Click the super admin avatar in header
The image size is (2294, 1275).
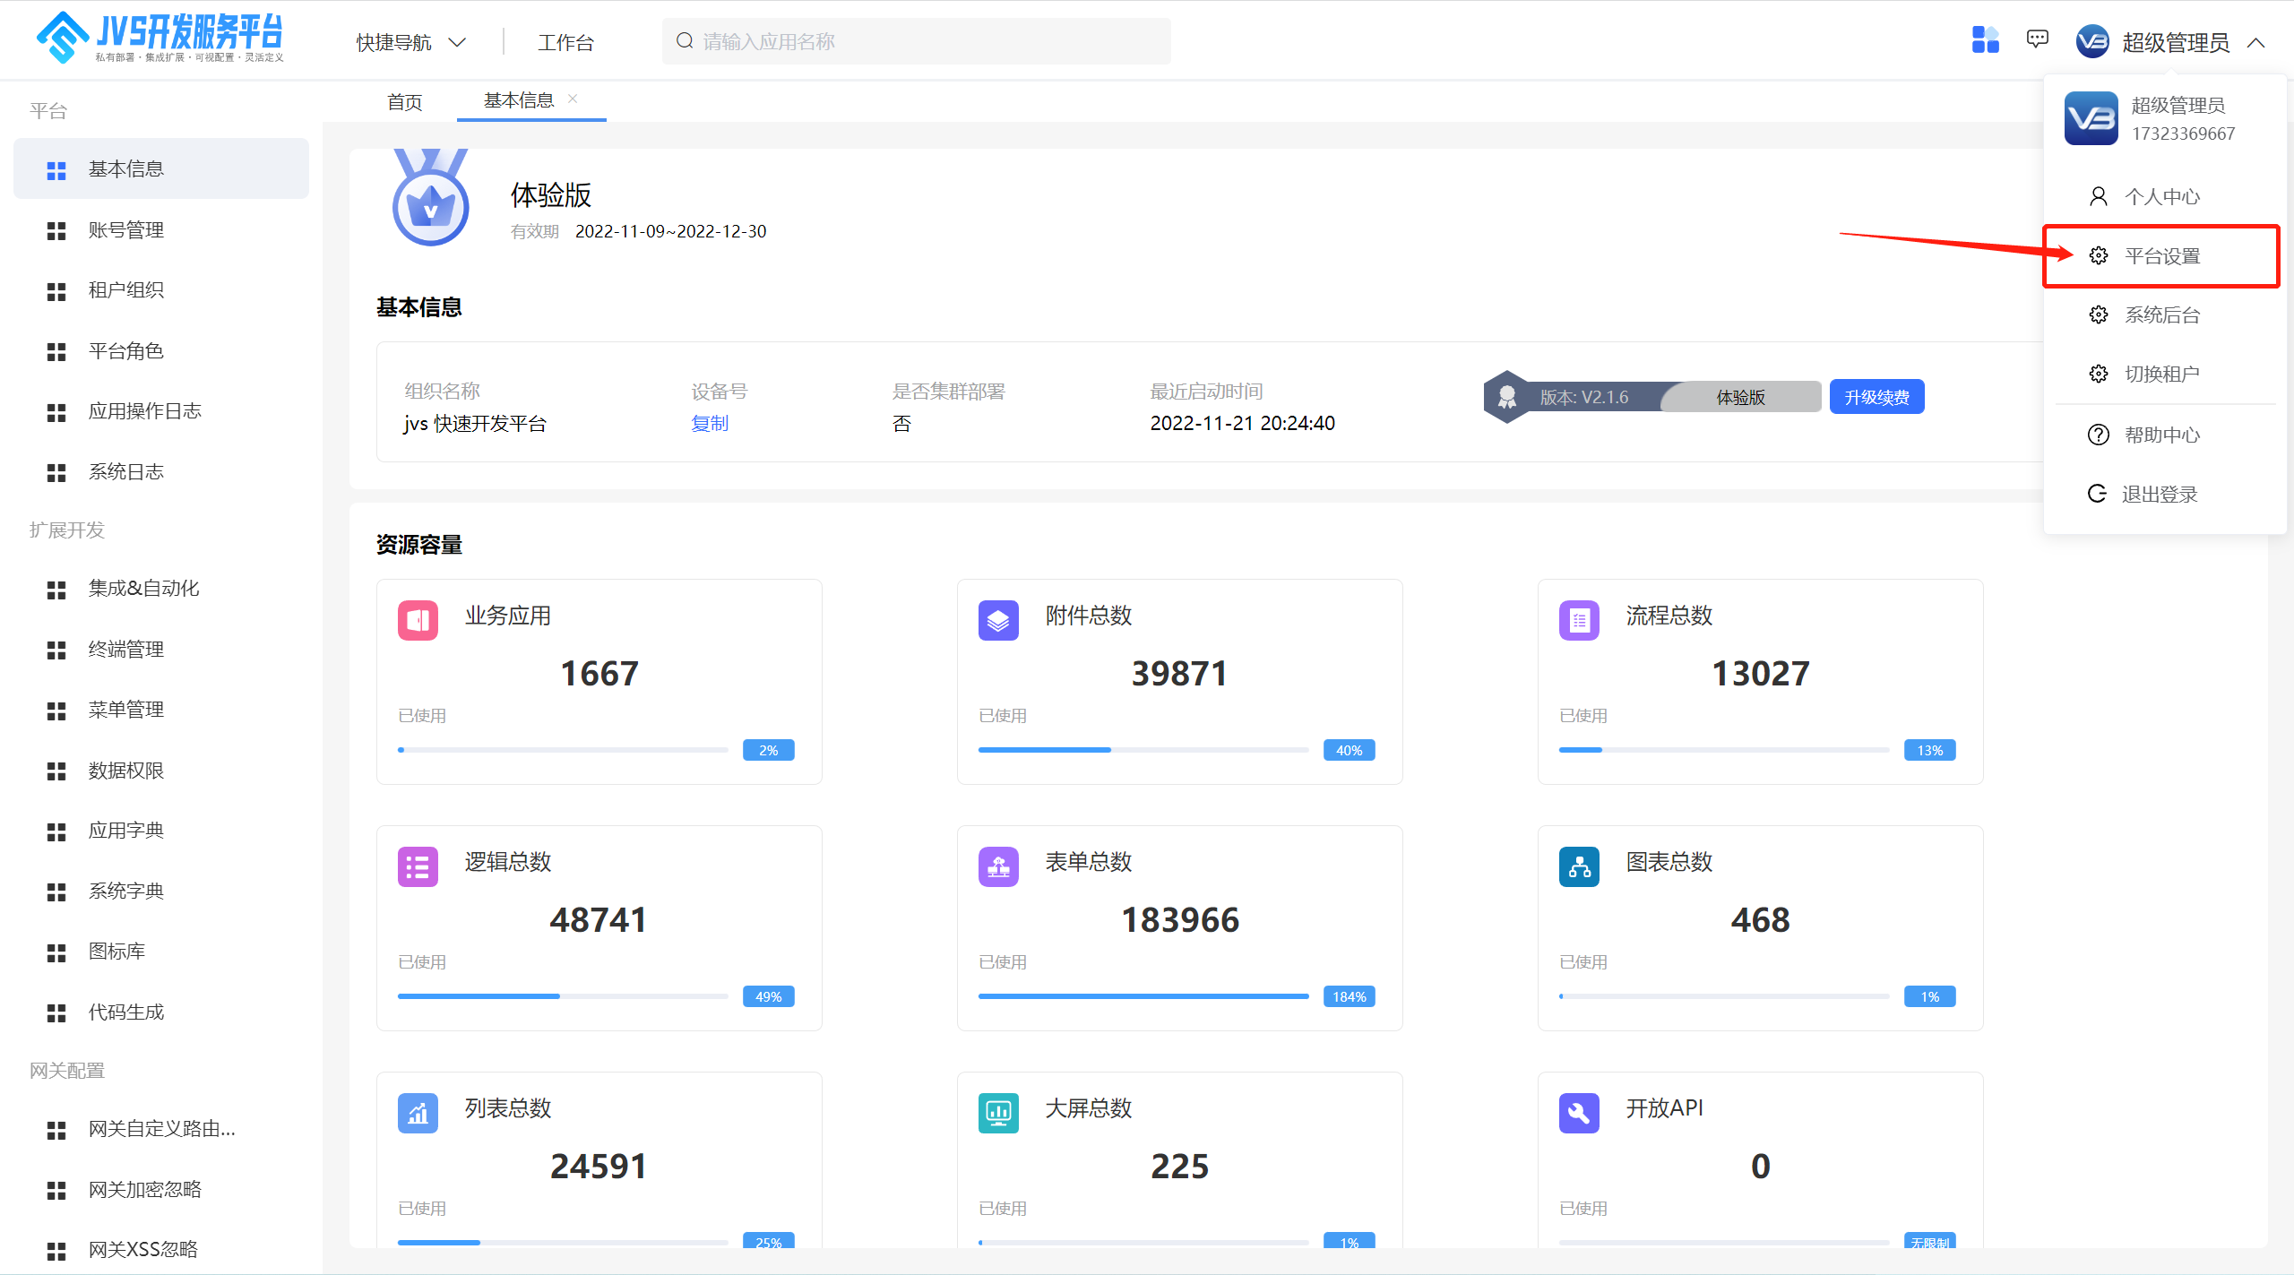tap(2092, 41)
